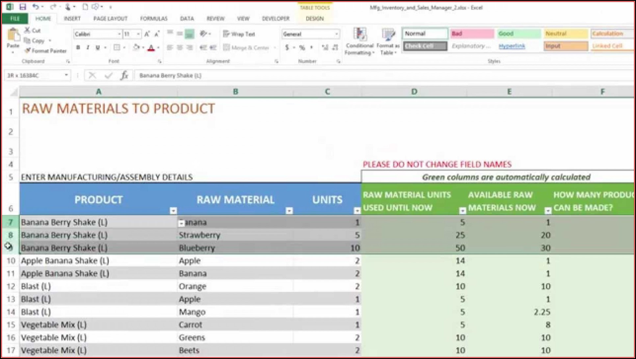Click the Format Painter brush icon

pos(28,51)
